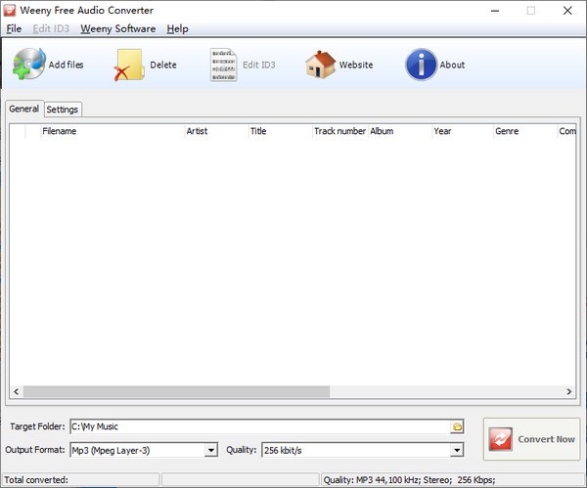Screen dimensions: 587x488
Task: Switch to the Settings tab
Action: (63, 110)
